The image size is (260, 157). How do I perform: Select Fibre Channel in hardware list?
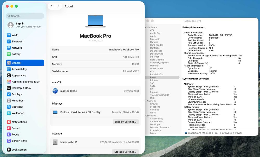157,60
